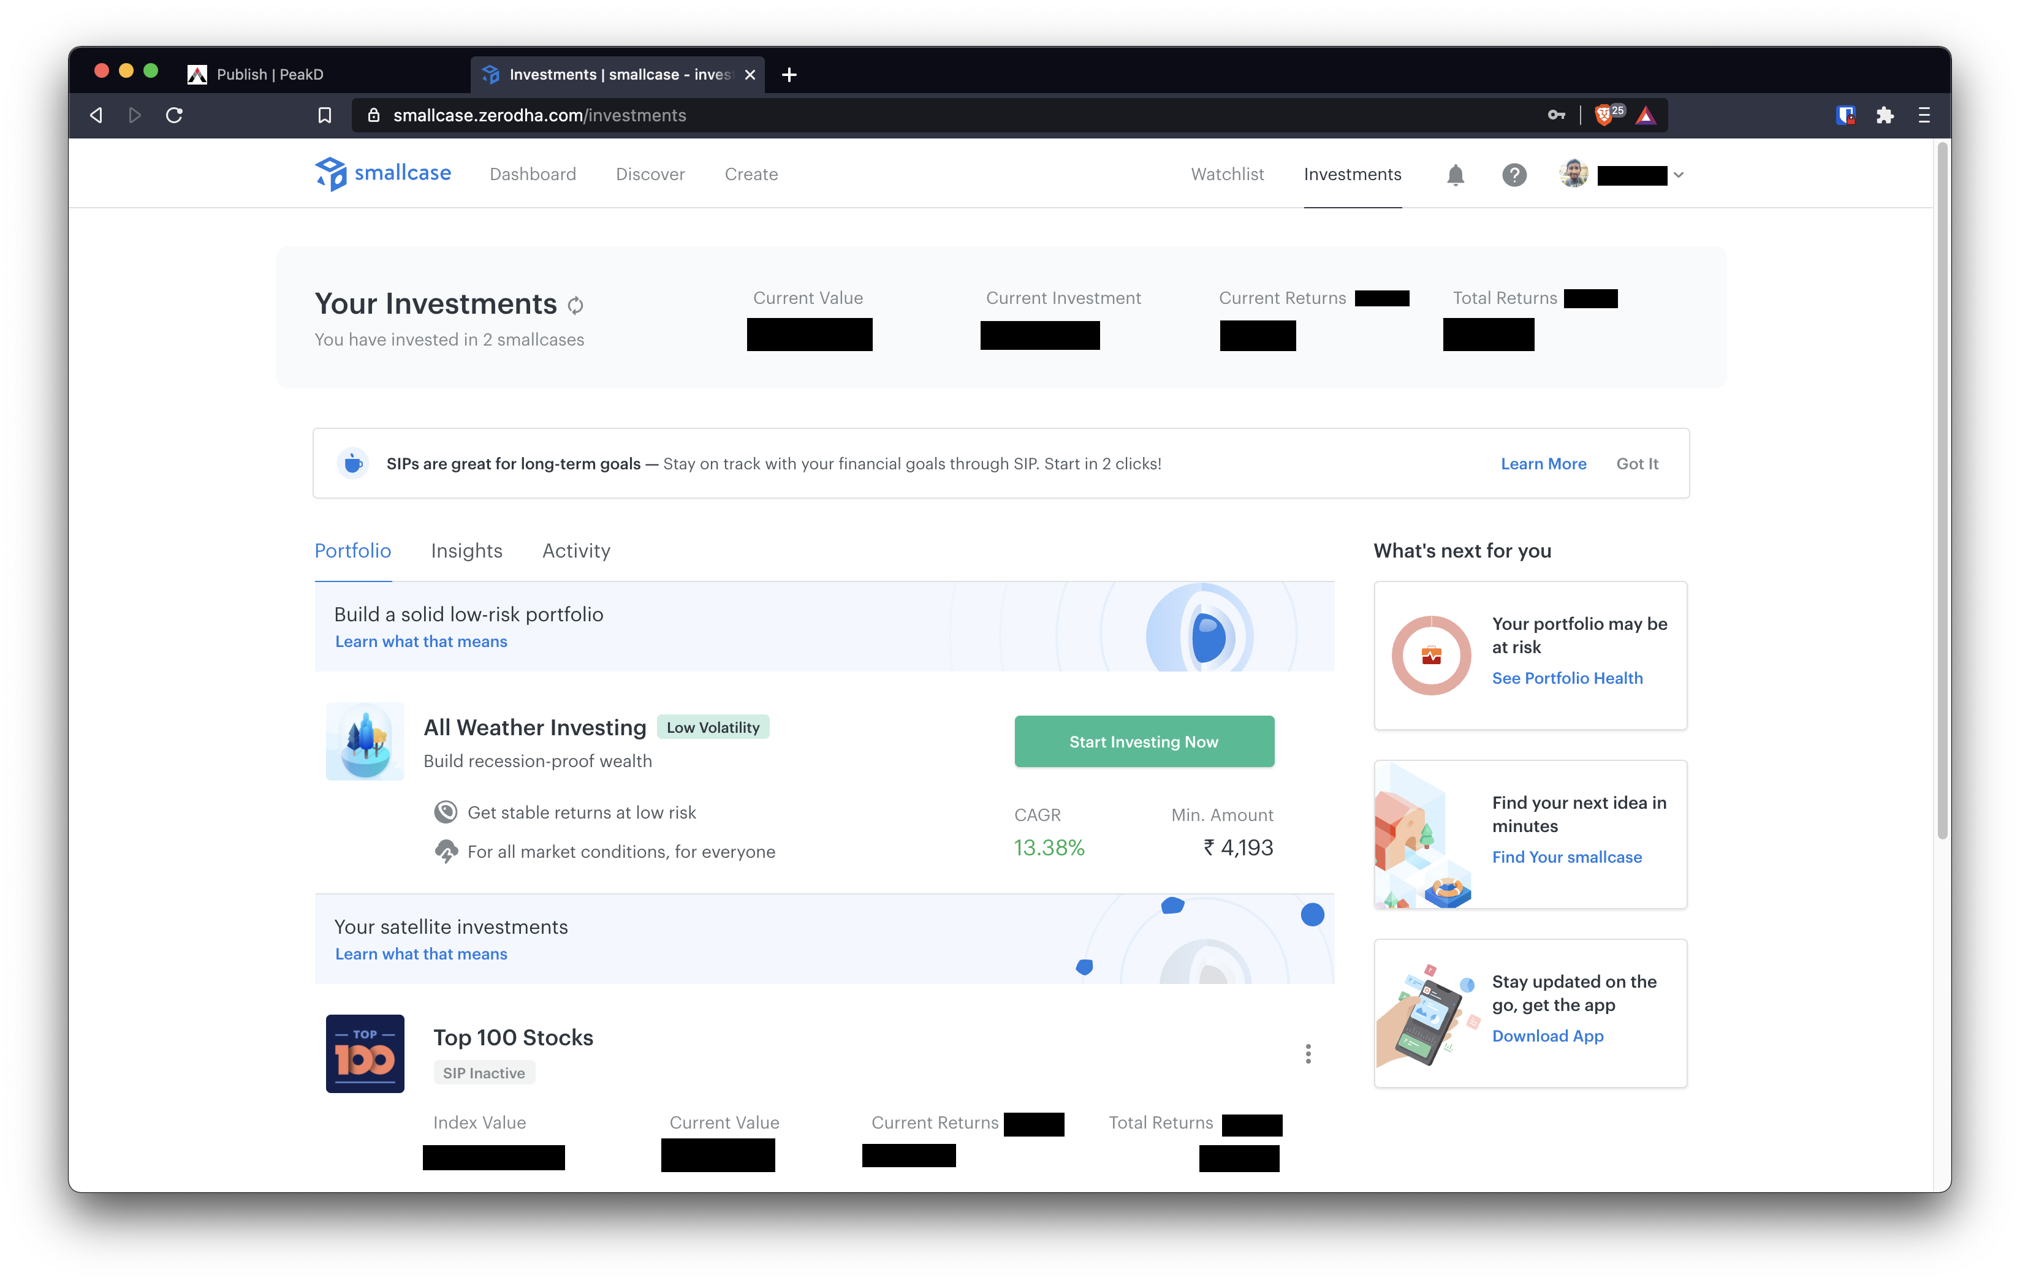Open a new browser tab

point(789,75)
